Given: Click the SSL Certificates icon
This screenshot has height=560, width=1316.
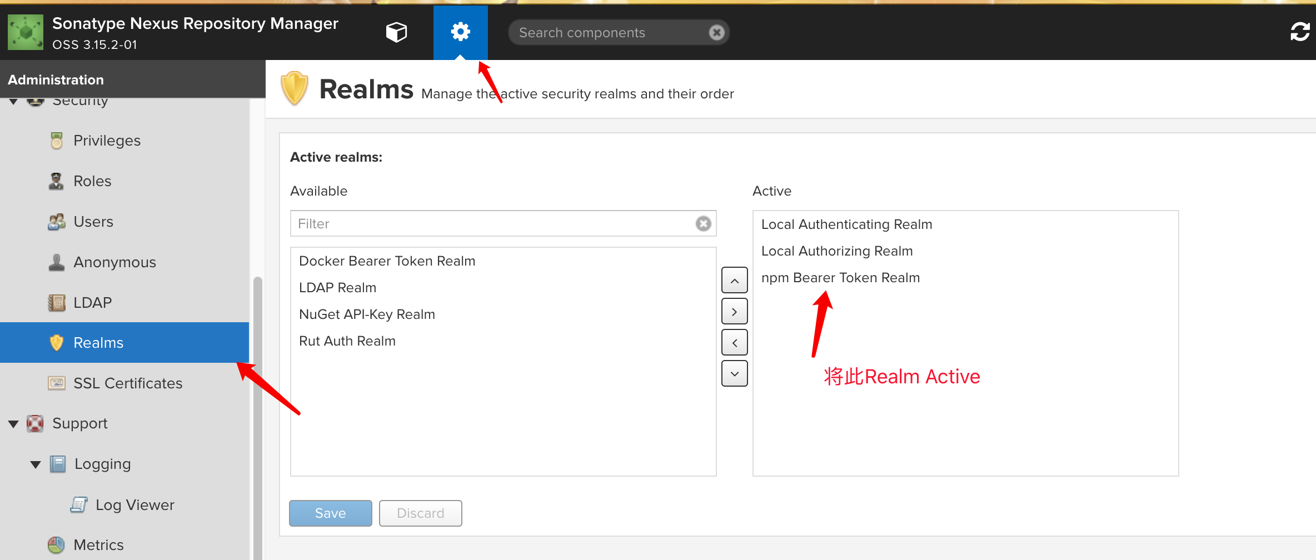Looking at the screenshot, I should pos(56,383).
